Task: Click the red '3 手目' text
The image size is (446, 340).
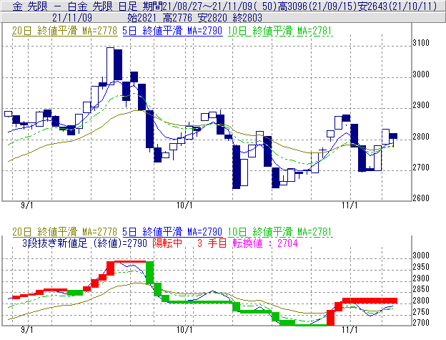Action: (212, 243)
